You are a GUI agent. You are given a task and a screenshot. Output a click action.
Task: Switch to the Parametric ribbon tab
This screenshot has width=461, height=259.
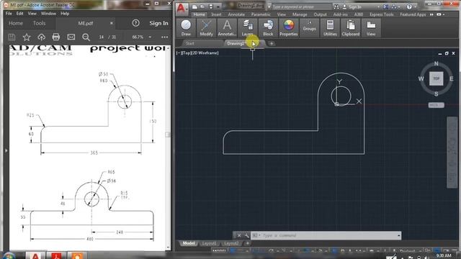261,14
